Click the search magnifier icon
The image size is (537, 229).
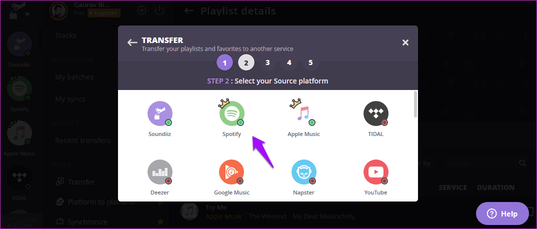point(522,163)
